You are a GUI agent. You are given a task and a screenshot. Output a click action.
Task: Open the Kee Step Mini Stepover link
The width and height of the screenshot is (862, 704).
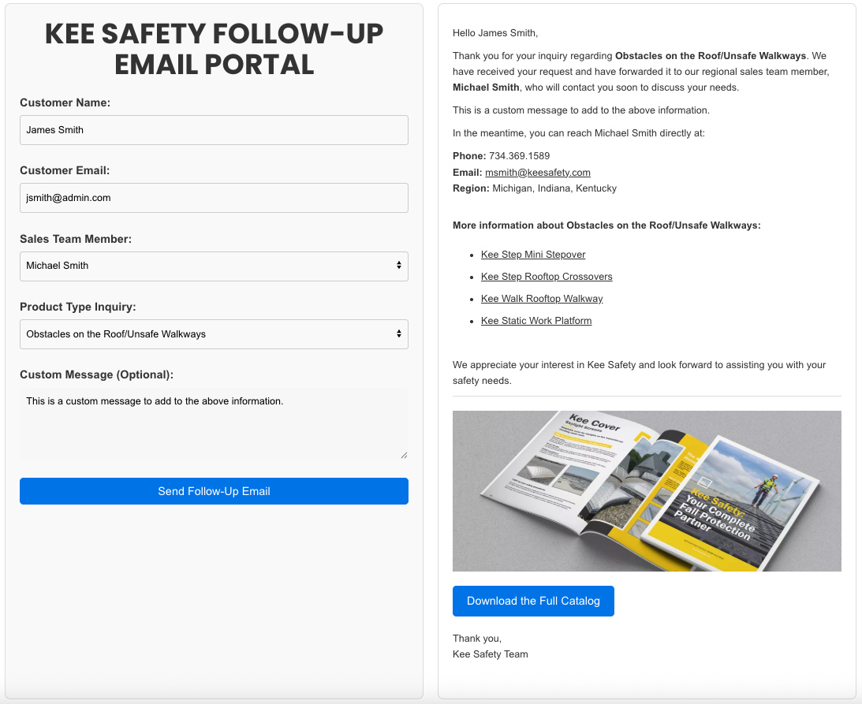click(533, 255)
